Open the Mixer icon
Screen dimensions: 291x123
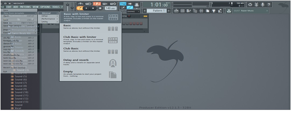tap(201, 11)
